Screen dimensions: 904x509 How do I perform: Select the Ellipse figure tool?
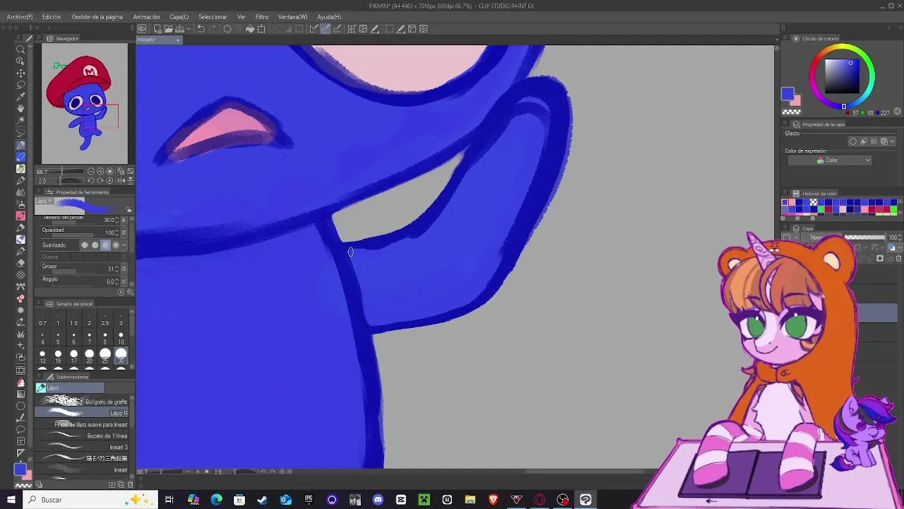[x=20, y=406]
